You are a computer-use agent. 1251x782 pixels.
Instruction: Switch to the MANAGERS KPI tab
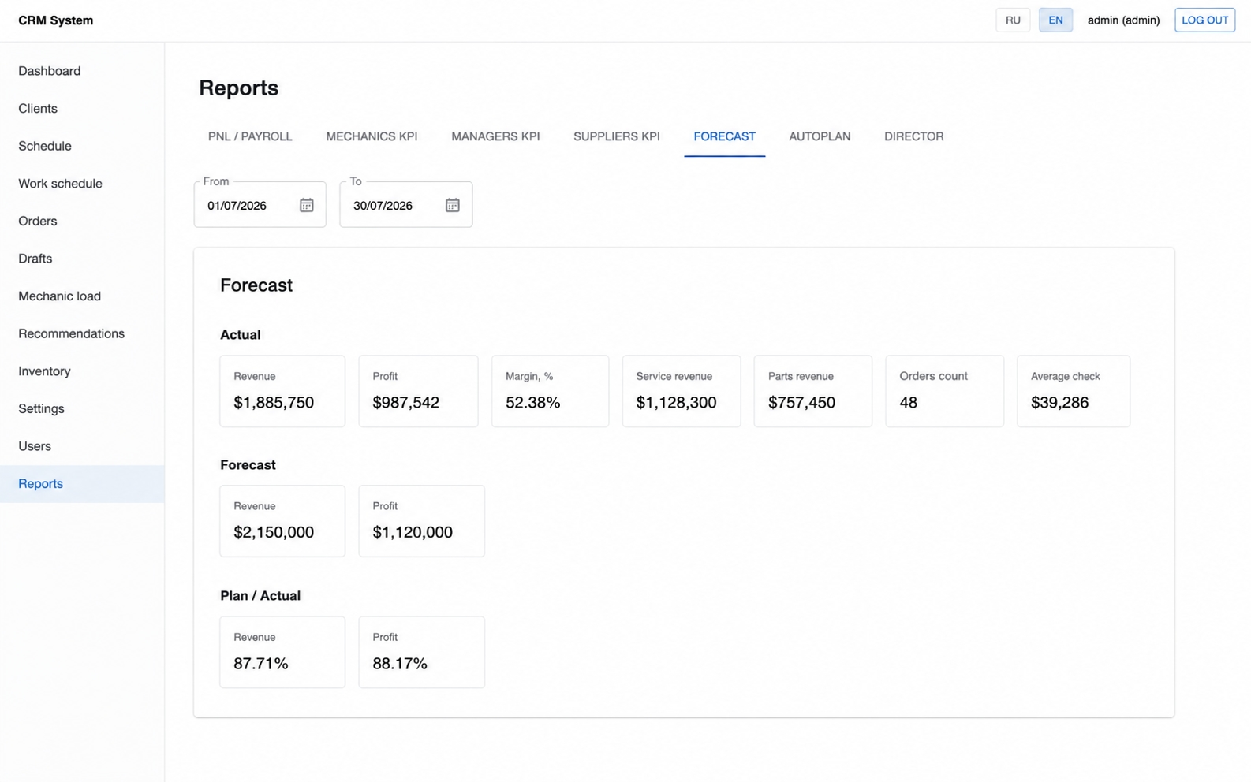495,136
